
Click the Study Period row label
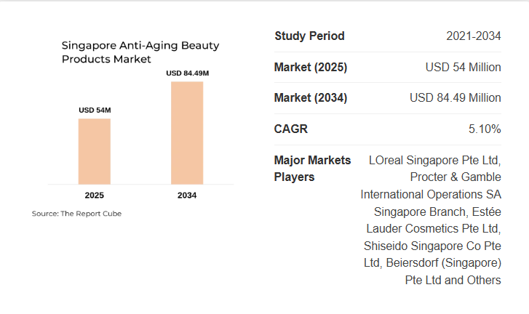(309, 36)
